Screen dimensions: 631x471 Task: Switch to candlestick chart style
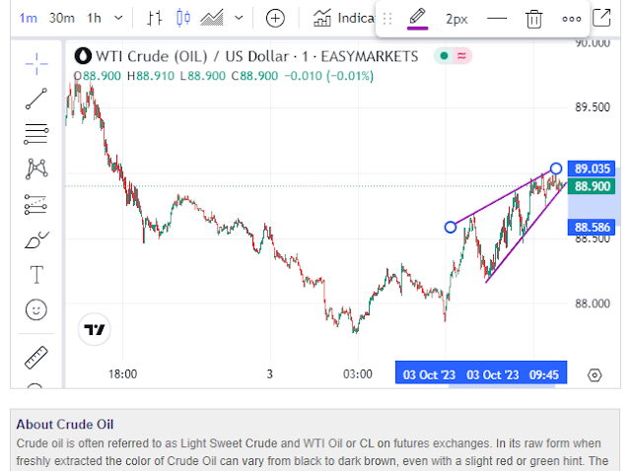pos(183,18)
